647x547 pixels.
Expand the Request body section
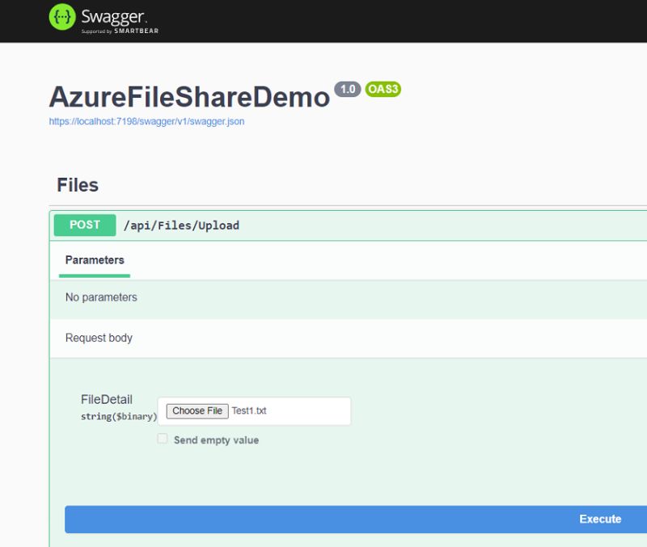click(x=99, y=338)
